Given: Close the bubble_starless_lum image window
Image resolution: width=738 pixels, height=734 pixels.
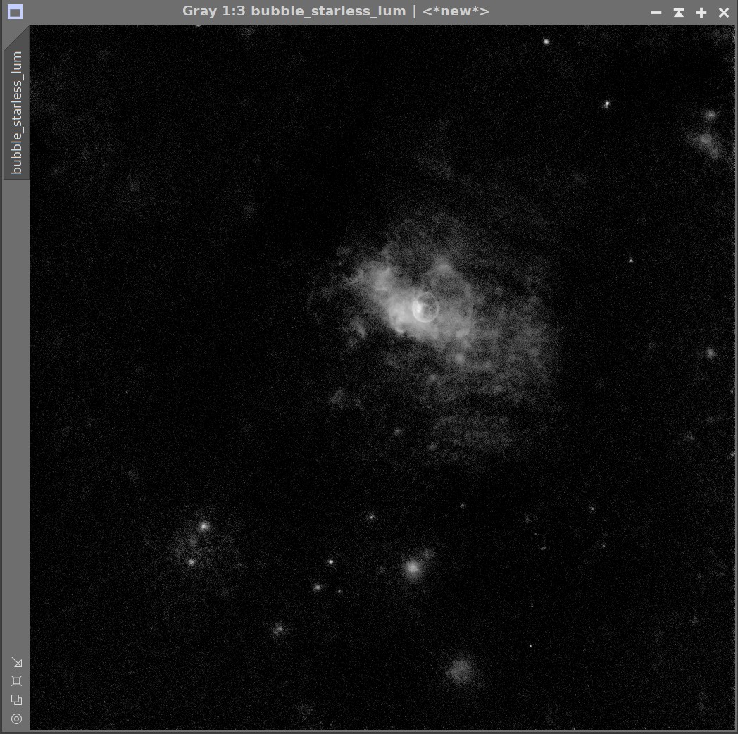Looking at the screenshot, I should pos(724,13).
